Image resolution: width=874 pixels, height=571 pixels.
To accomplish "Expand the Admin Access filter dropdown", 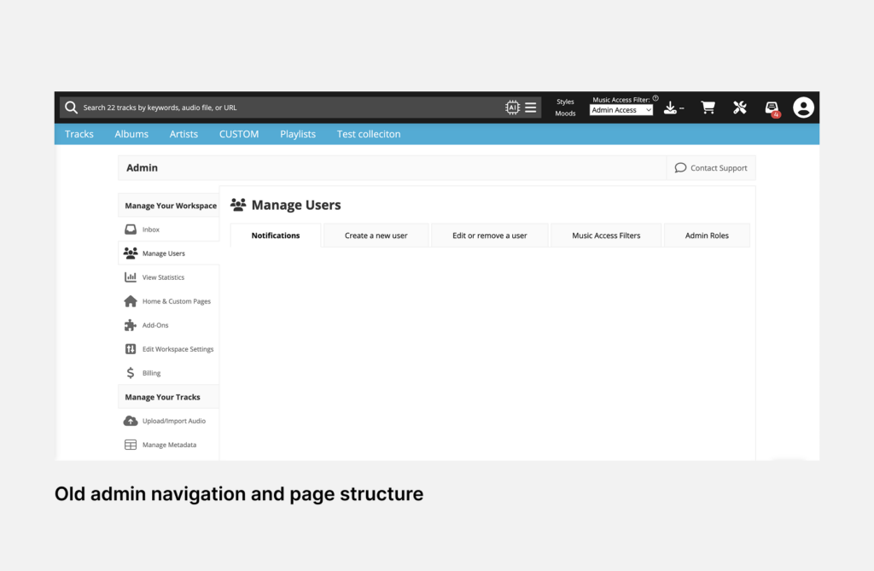I will point(621,110).
